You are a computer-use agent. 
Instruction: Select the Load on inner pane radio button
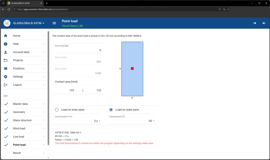[57, 110]
